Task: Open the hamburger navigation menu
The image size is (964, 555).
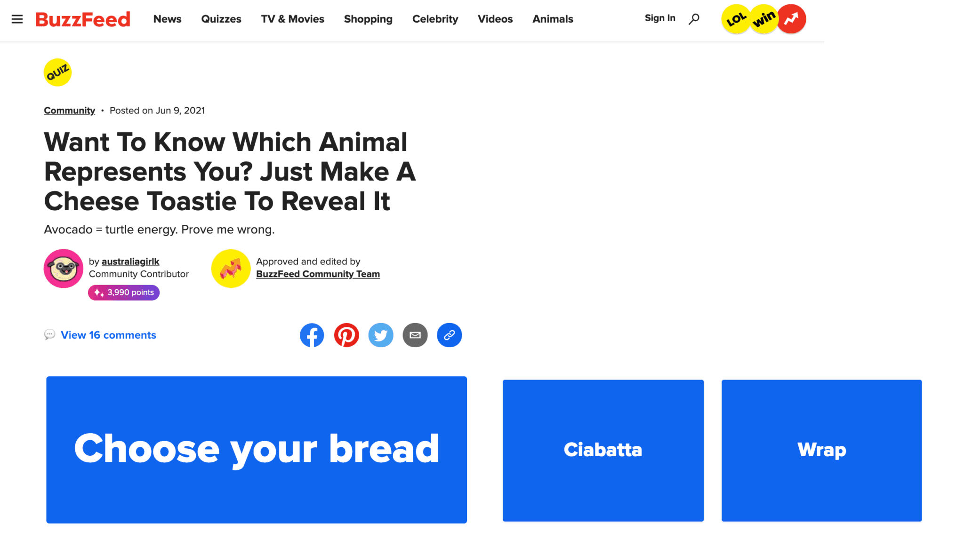Action: pyautogui.click(x=17, y=19)
